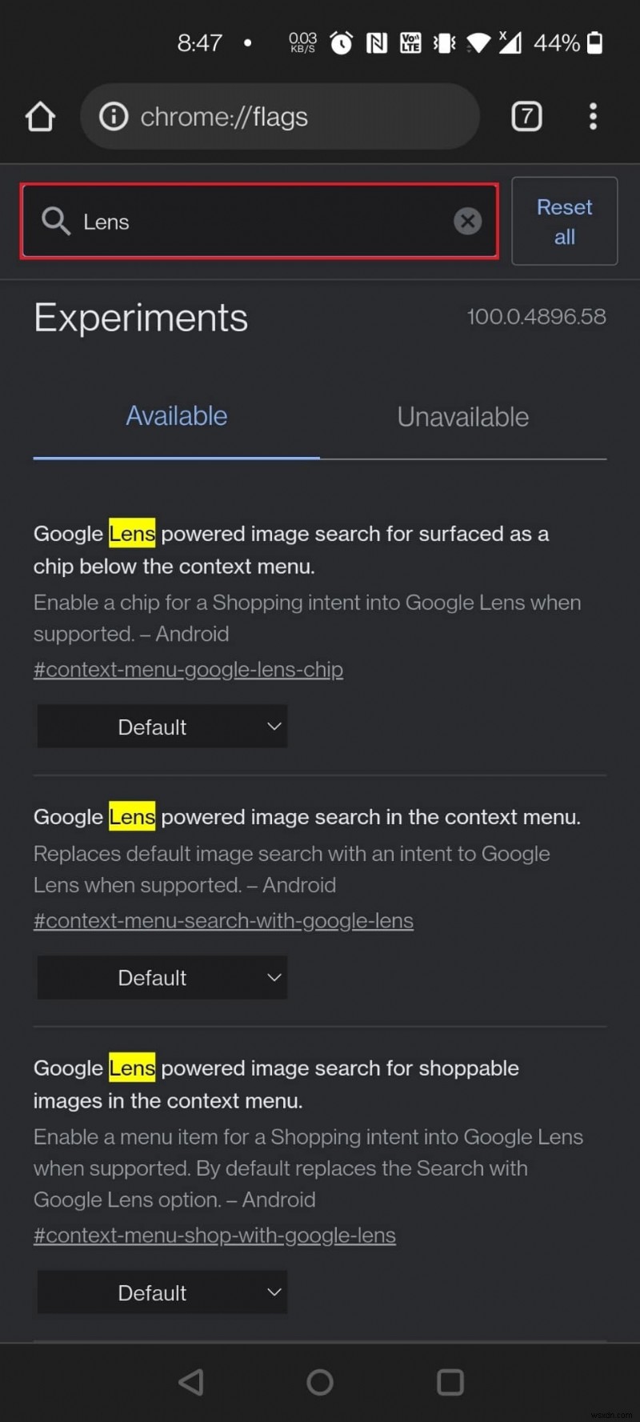Click the magnifying glass search icon

click(55, 221)
